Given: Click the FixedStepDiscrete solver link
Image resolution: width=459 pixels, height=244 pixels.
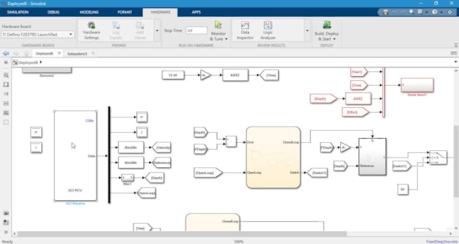Looking at the screenshot, I should coord(442,241).
